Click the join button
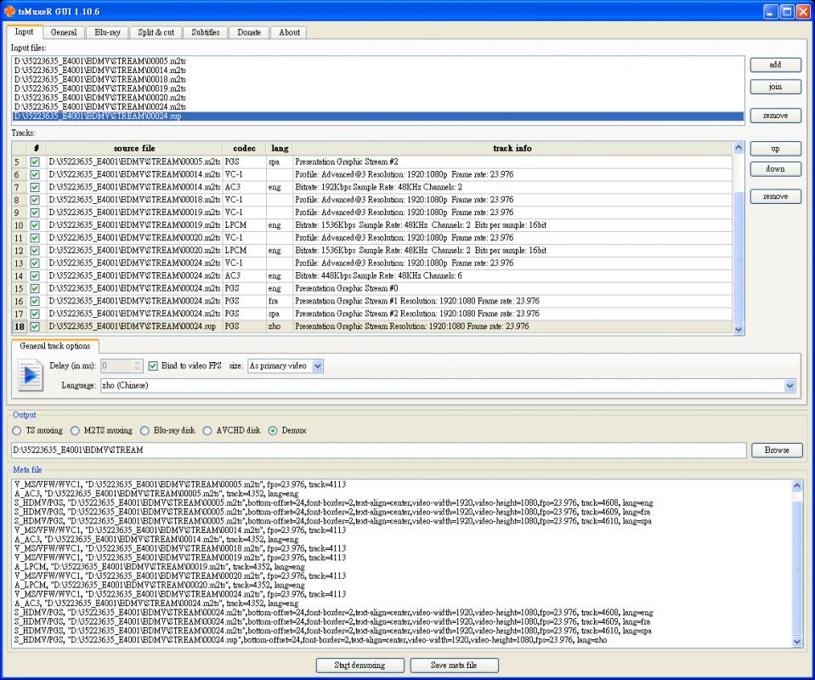The width and height of the screenshot is (815, 680). click(x=775, y=88)
